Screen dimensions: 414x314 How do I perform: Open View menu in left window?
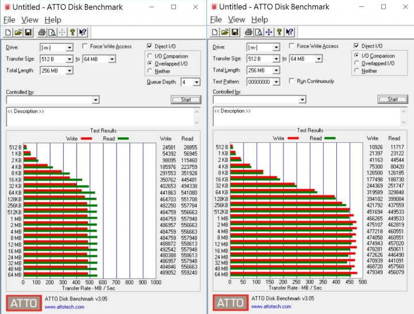(x=30, y=20)
